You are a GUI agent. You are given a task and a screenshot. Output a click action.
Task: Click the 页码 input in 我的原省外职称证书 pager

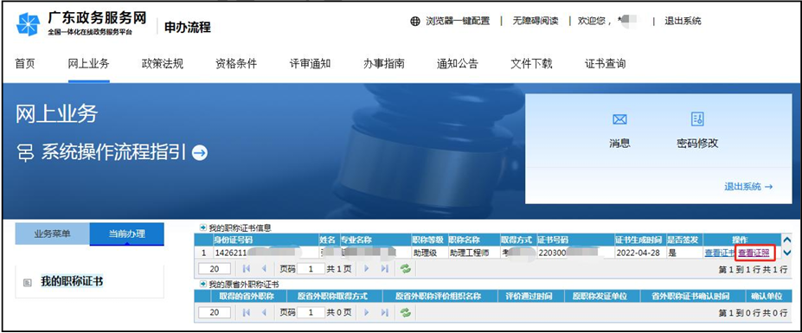[311, 312]
